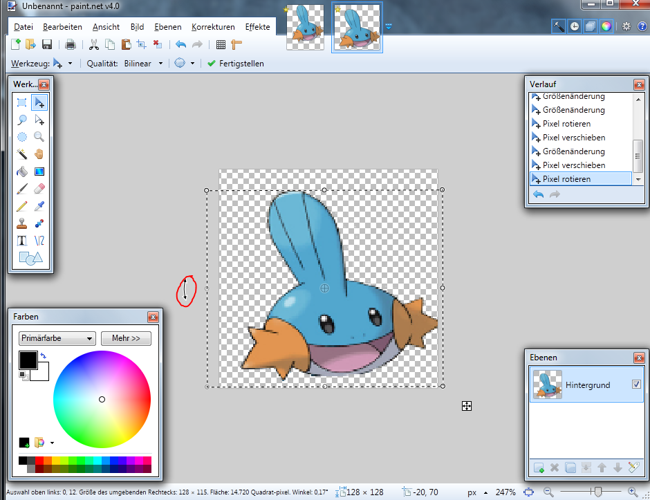Expand the image list dropdown arrow
Viewport: 650px width, 500px height.
click(389, 27)
